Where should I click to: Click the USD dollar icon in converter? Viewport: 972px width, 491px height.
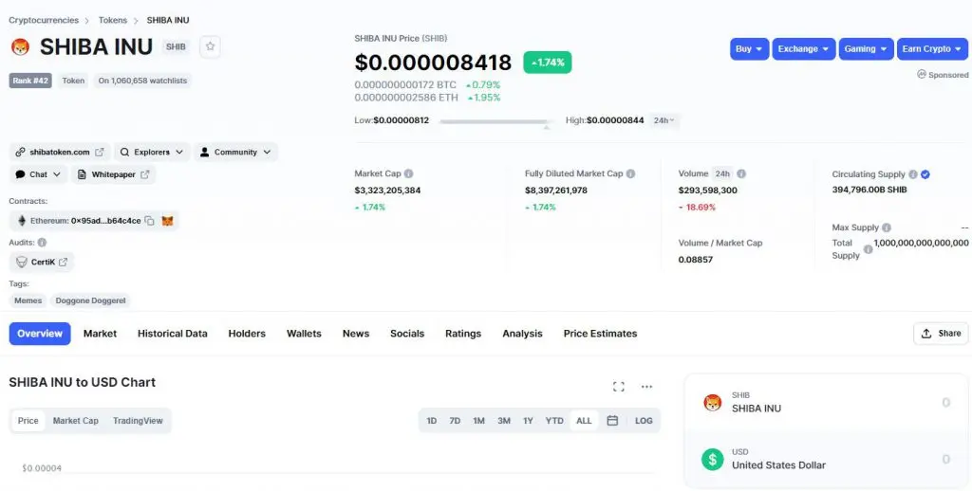click(713, 460)
